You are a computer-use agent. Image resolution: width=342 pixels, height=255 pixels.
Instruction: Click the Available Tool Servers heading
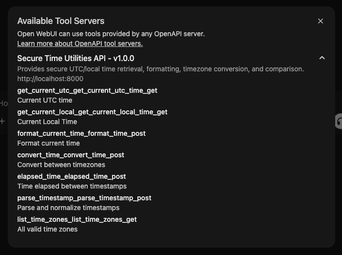click(x=61, y=21)
